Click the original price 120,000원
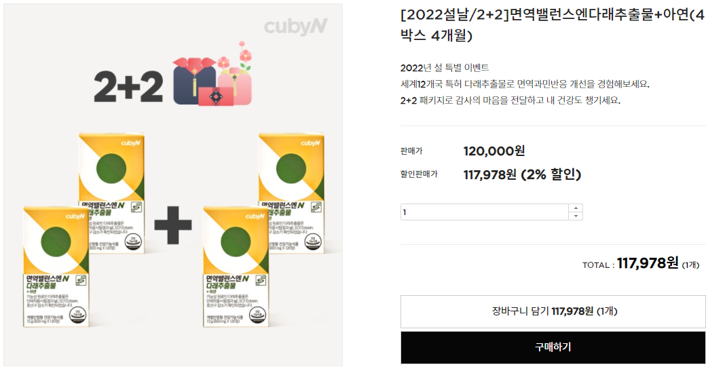Image resolution: width=708 pixels, height=369 pixels. (x=494, y=151)
